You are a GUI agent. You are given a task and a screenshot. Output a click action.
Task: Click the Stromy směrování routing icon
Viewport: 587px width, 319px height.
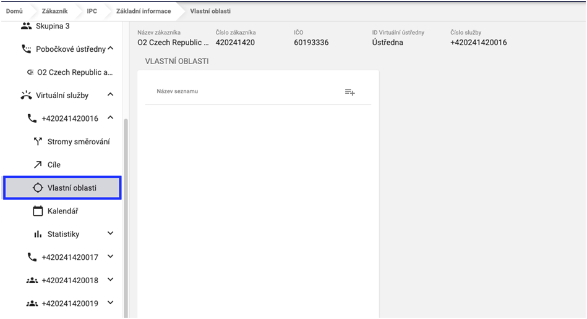tap(37, 142)
